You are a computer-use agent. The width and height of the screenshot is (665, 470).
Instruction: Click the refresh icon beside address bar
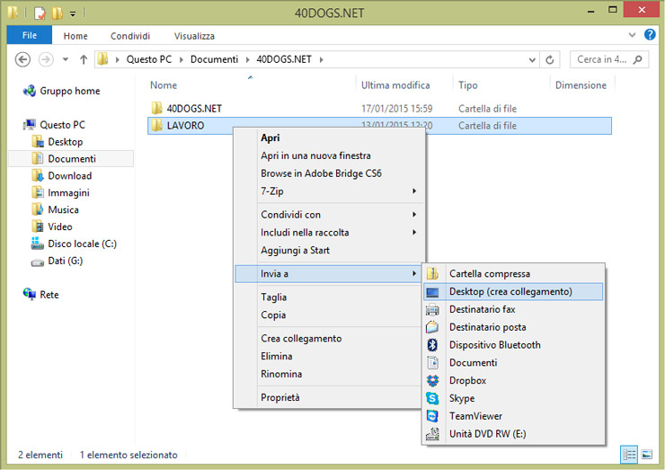pyautogui.click(x=551, y=60)
